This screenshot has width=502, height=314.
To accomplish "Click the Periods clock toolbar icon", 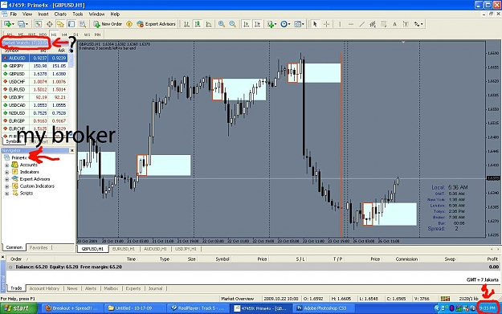I will coord(284,24).
